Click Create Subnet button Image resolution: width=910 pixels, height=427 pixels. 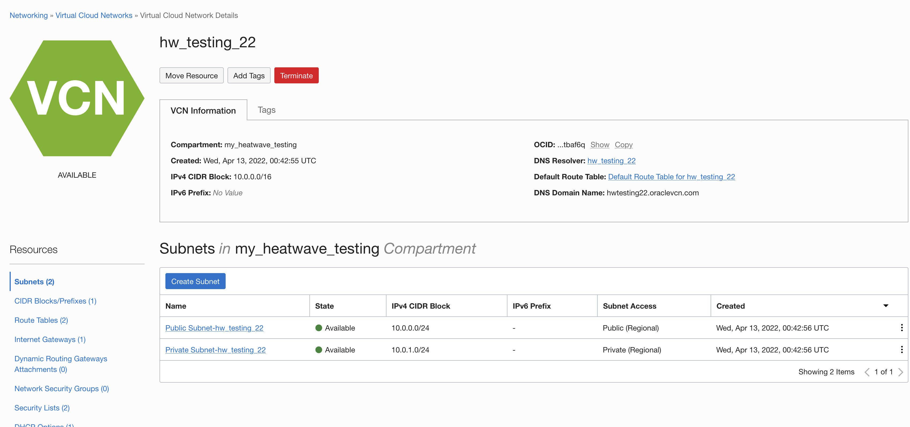(x=195, y=281)
